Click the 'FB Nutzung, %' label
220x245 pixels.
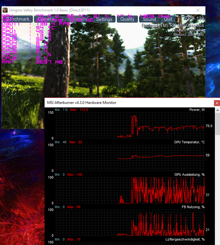[193, 207]
